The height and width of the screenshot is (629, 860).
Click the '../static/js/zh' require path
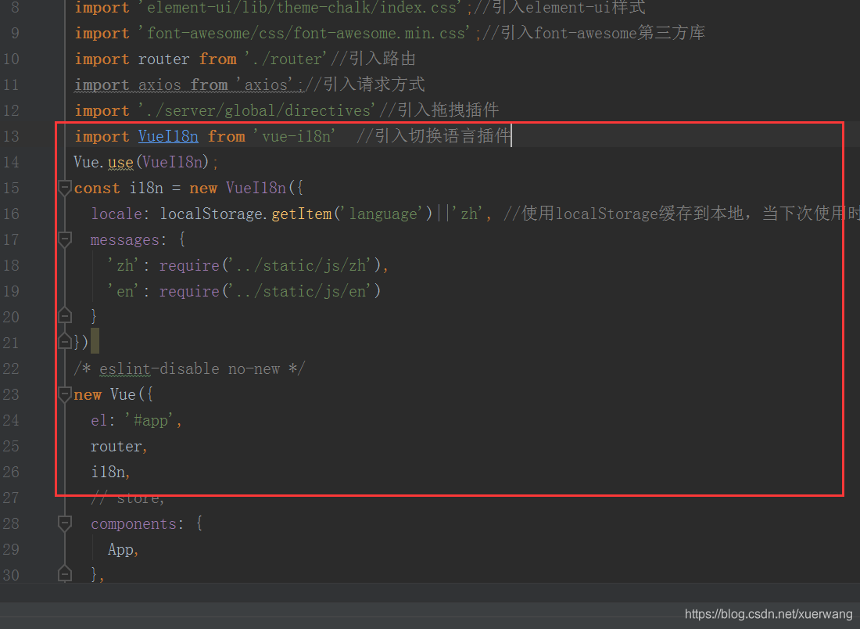[x=300, y=266]
